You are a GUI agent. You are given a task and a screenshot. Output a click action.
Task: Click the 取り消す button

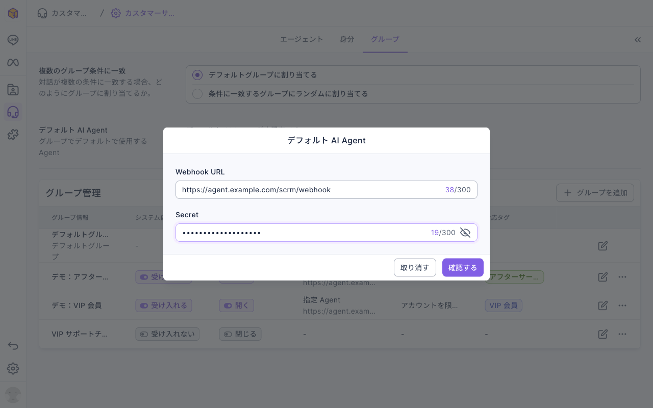(415, 268)
